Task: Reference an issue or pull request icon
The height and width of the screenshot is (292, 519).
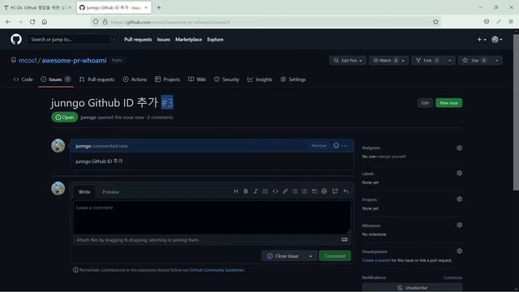Action: pyautogui.click(x=335, y=191)
